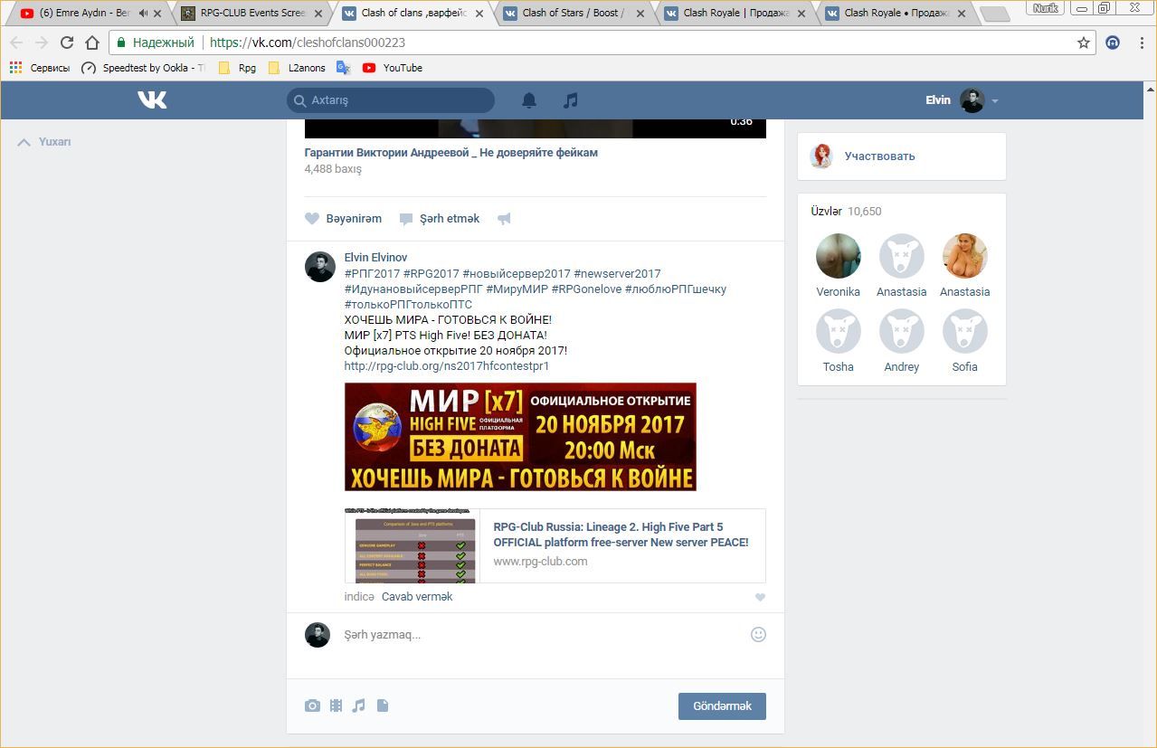The height and width of the screenshot is (748, 1157).
Task: Click hashtag #МируМИР
Action: (517, 289)
